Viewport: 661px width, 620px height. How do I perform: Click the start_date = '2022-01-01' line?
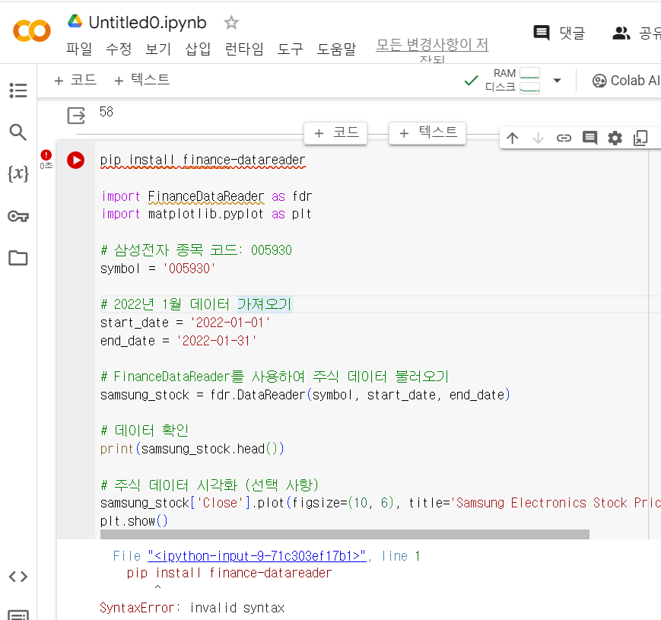point(185,323)
